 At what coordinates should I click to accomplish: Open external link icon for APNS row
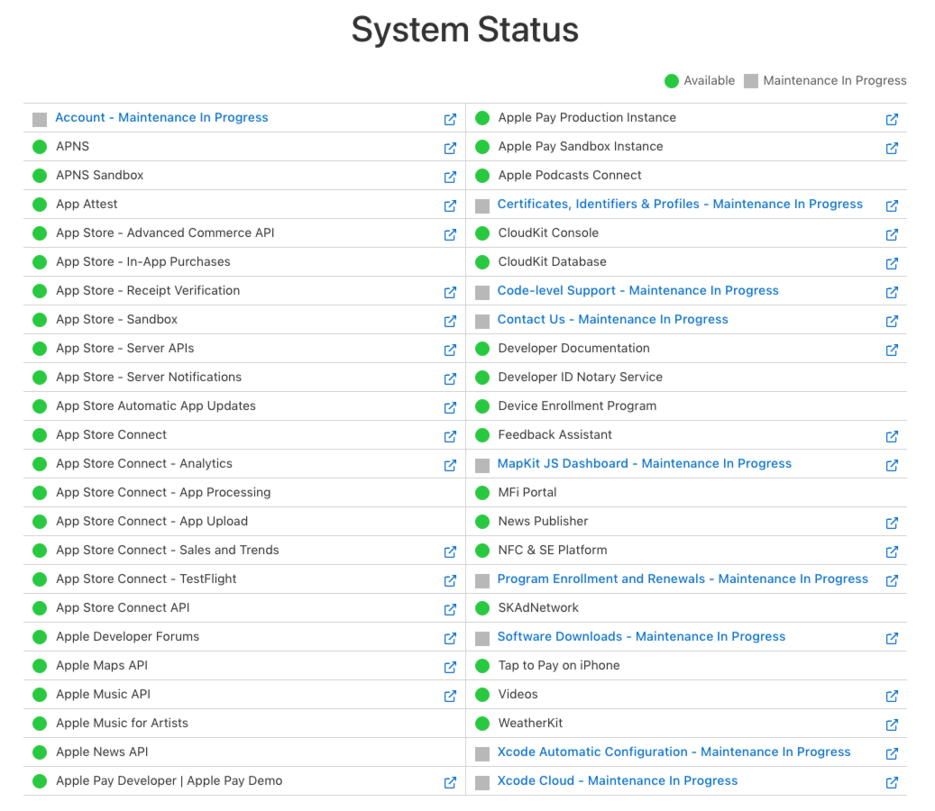pyautogui.click(x=450, y=148)
